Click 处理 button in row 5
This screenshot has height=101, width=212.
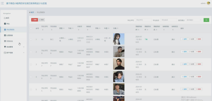(192, 89)
